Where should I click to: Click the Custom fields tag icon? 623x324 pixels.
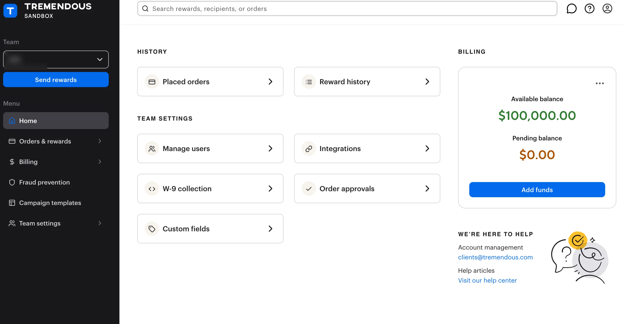pyautogui.click(x=152, y=229)
